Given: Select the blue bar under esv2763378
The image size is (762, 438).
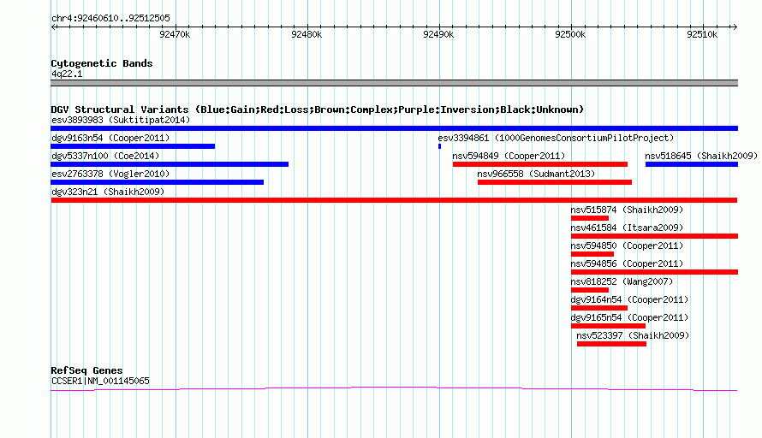Looking at the screenshot, I should [x=157, y=182].
